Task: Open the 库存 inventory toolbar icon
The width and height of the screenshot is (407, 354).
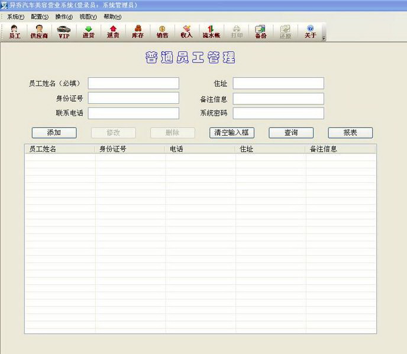Action: 138,32
